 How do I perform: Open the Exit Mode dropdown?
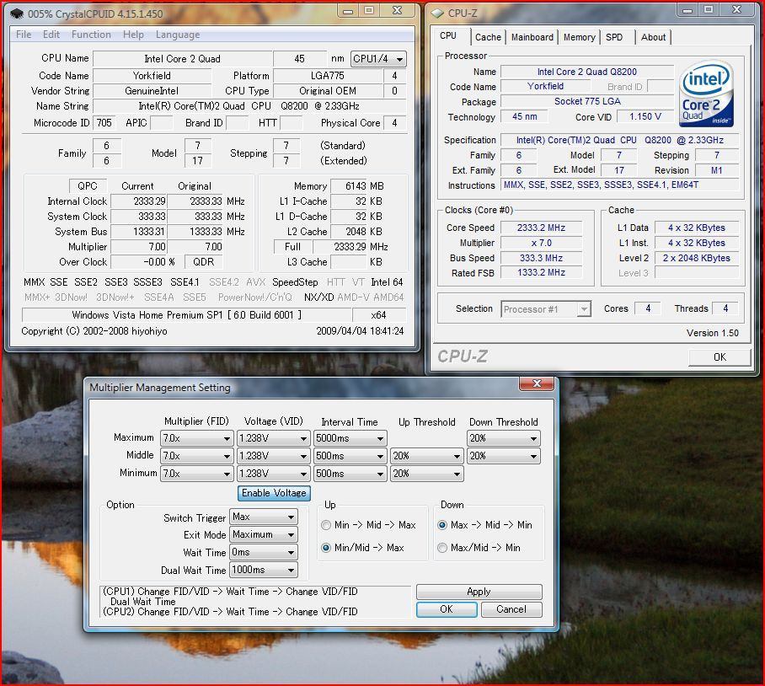point(264,535)
